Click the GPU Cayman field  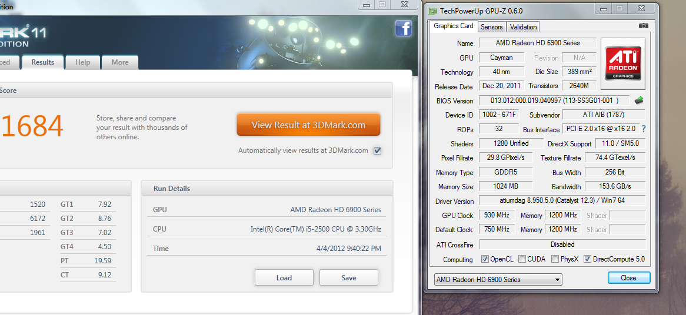tap(501, 57)
